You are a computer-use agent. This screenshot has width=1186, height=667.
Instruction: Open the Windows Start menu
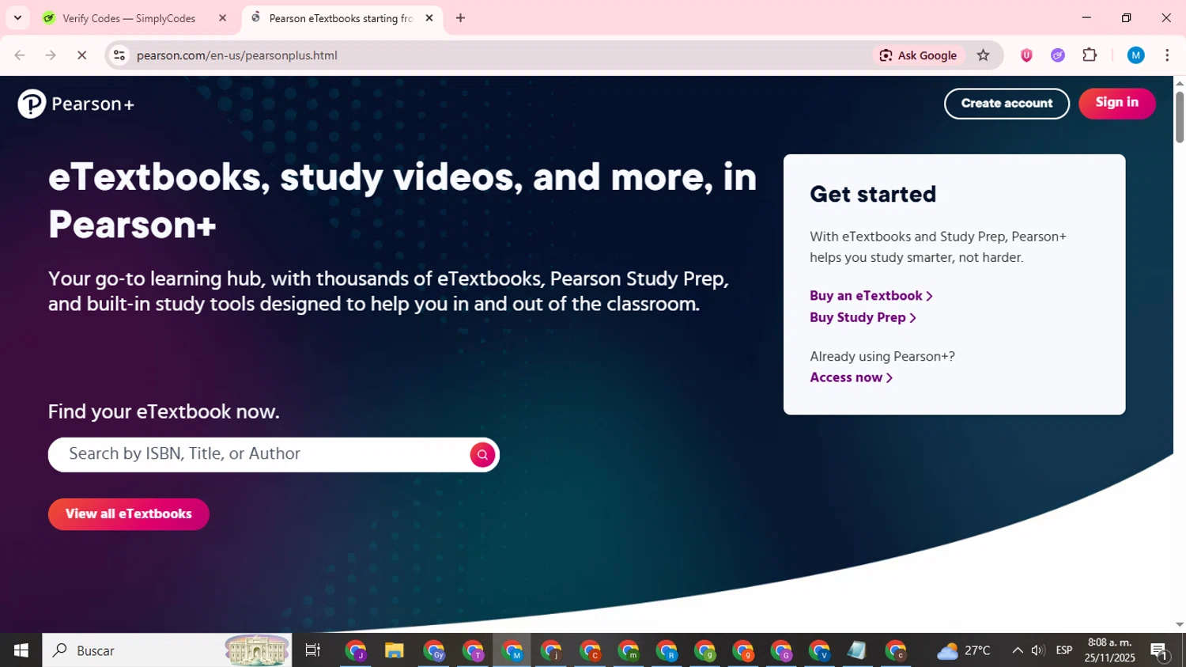21,650
